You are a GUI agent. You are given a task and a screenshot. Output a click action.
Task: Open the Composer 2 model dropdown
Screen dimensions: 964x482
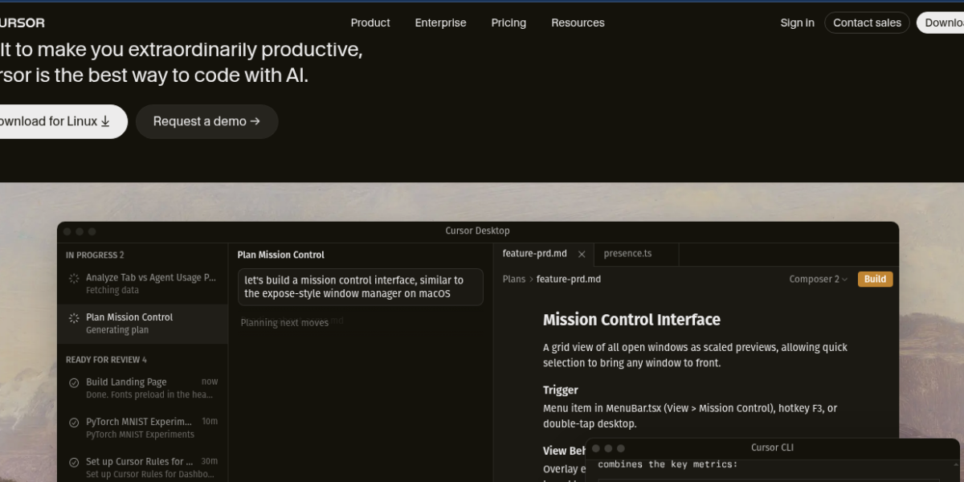pos(819,280)
